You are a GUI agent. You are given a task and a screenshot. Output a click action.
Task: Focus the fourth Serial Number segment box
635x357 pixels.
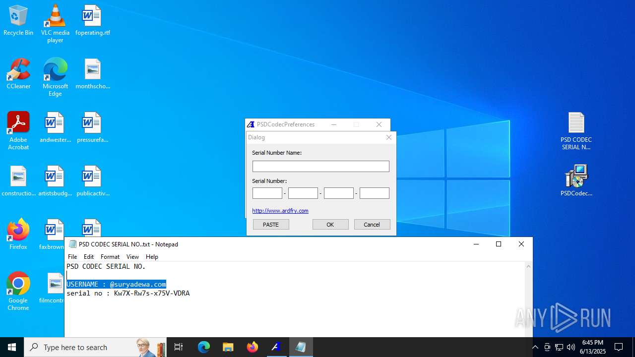click(x=375, y=193)
